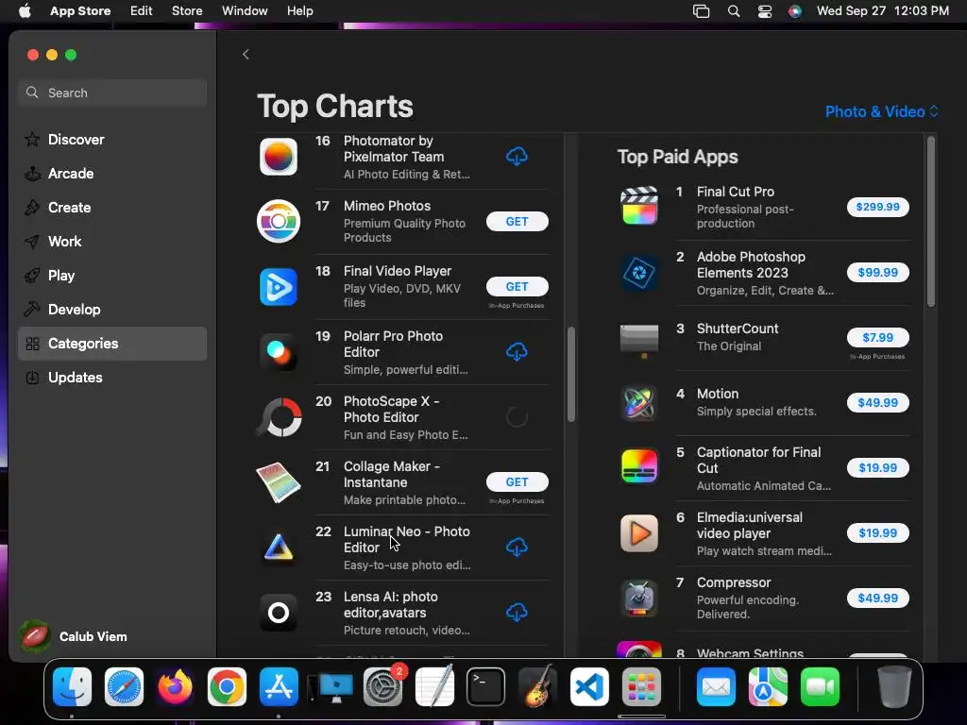Open Mimeo Photos app icon

click(279, 221)
